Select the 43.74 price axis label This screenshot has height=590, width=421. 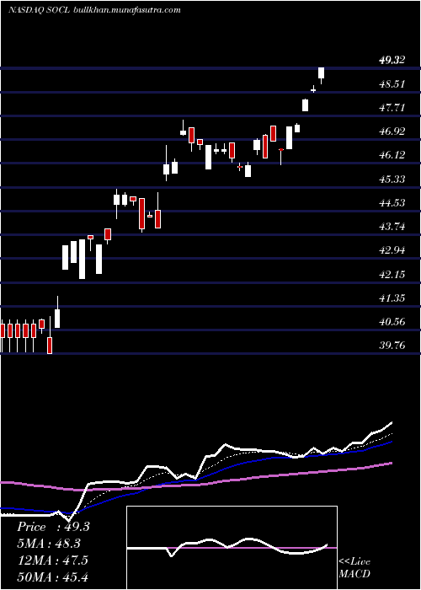point(392,227)
